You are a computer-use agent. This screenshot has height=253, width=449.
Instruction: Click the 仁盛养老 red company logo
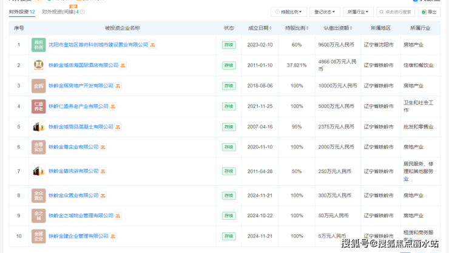38,107
